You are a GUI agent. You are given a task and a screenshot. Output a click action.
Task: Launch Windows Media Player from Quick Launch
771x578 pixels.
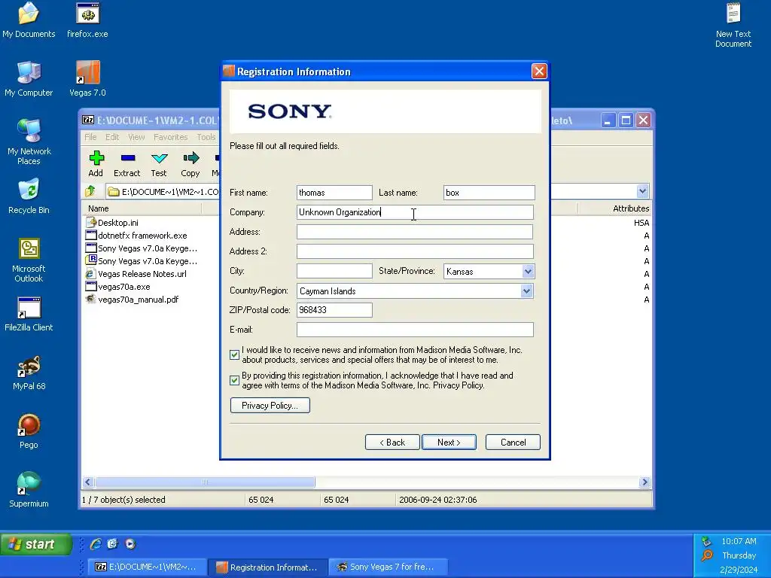click(130, 543)
